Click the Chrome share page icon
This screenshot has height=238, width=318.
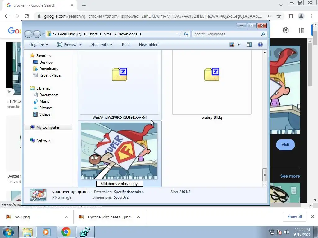click(x=269, y=16)
